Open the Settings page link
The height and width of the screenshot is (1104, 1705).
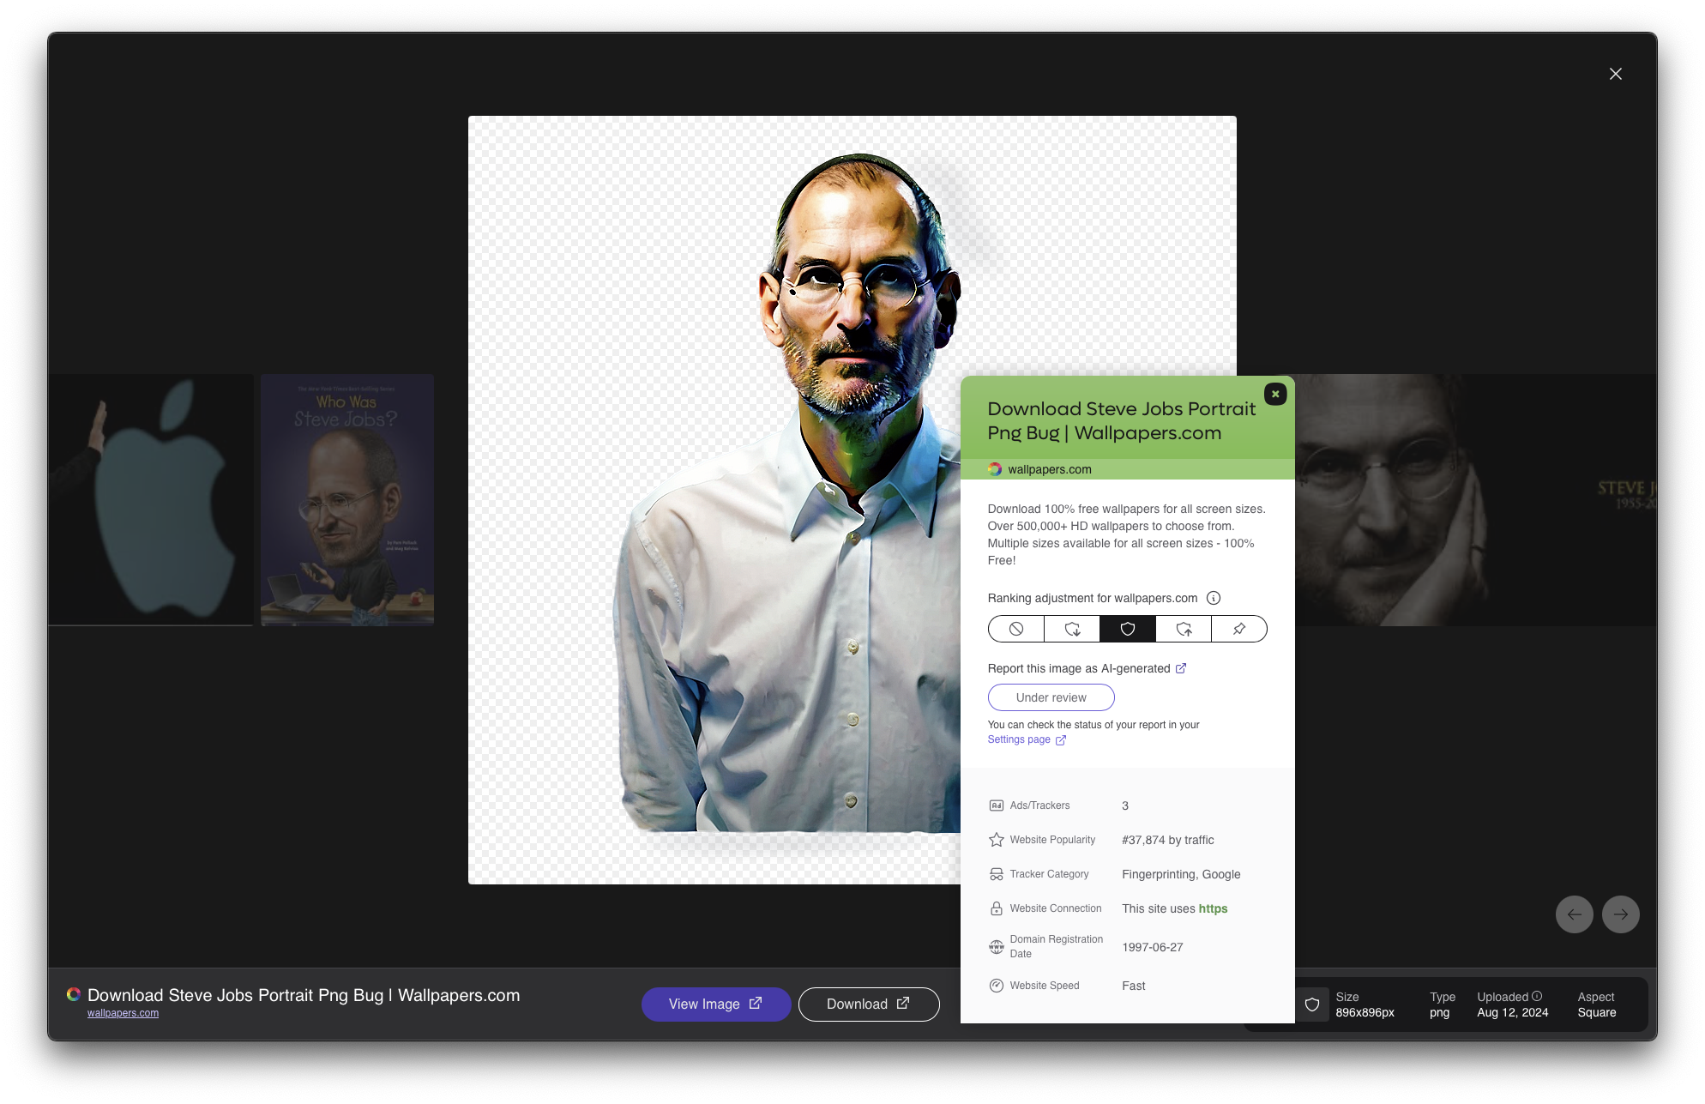(x=1019, y=739)
